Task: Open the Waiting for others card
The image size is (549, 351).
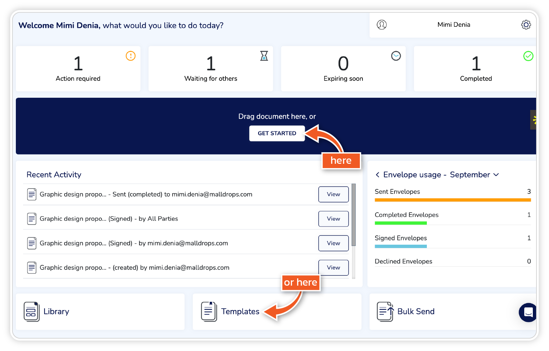Action: 211,69
